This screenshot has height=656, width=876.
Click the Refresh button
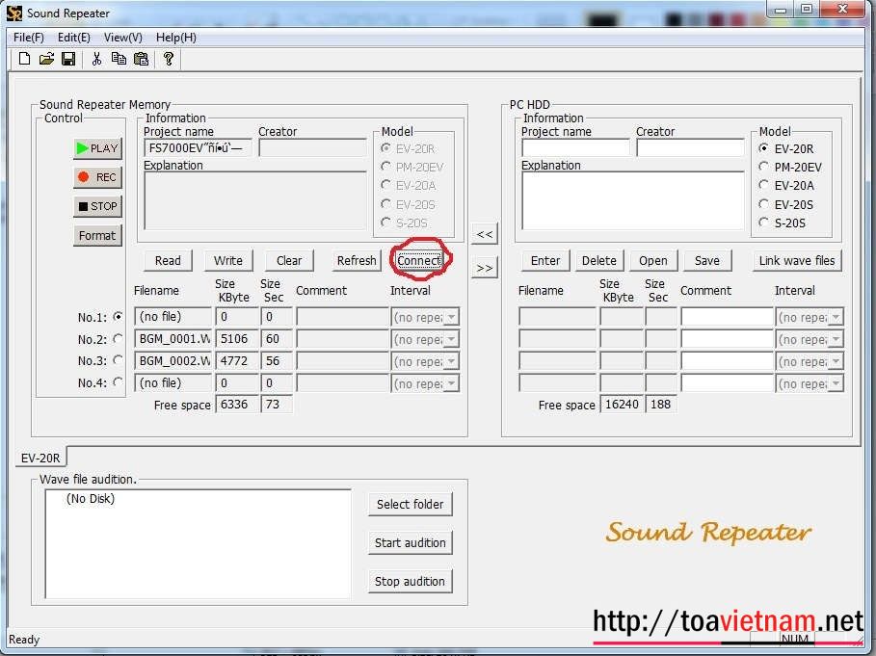point(357,261)
